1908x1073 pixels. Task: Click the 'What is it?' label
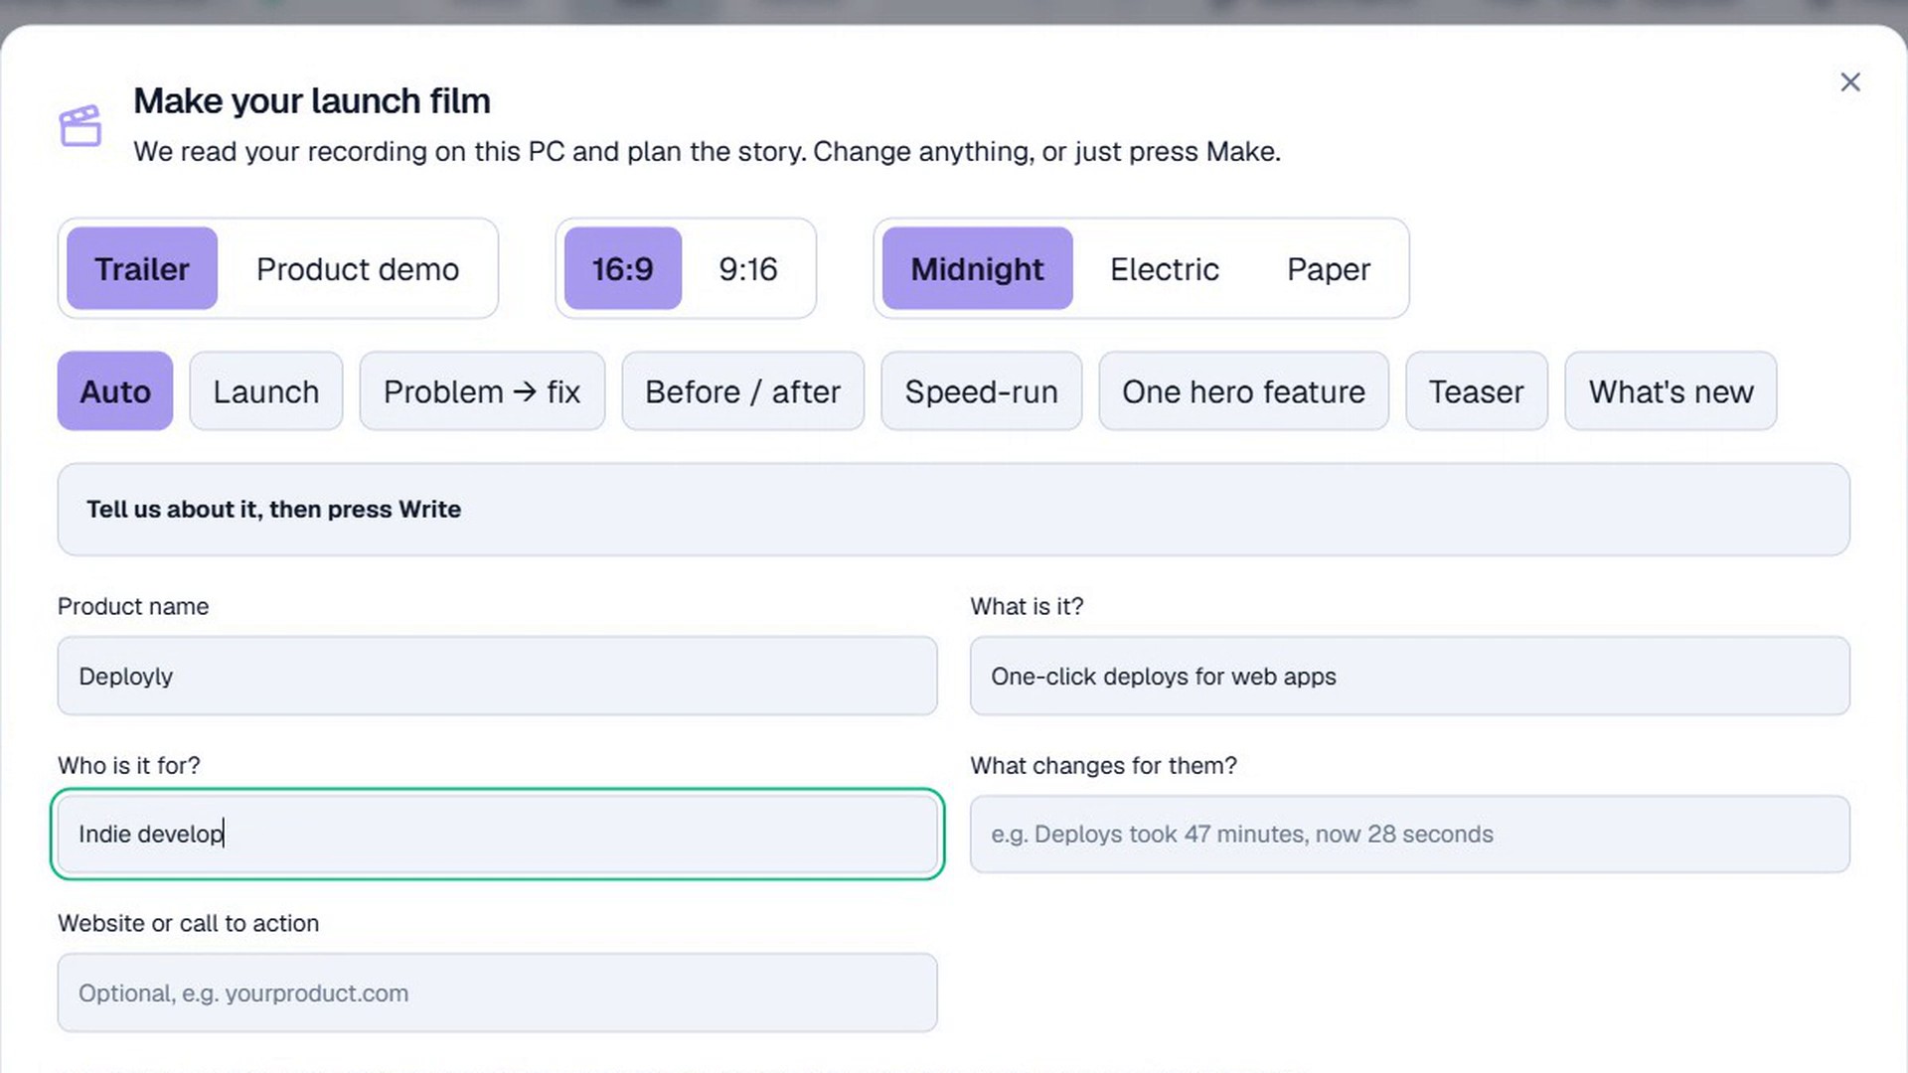(x=1027, y=606)
